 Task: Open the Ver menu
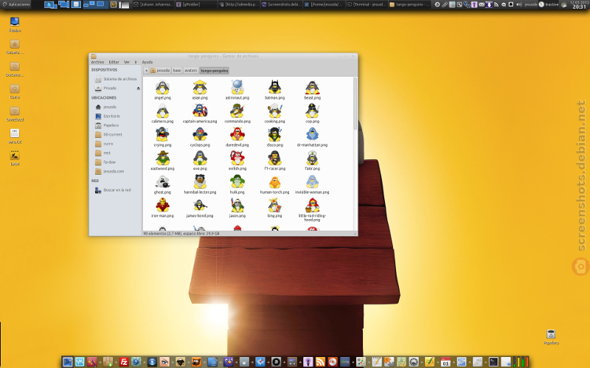click(x=127, y=62)
